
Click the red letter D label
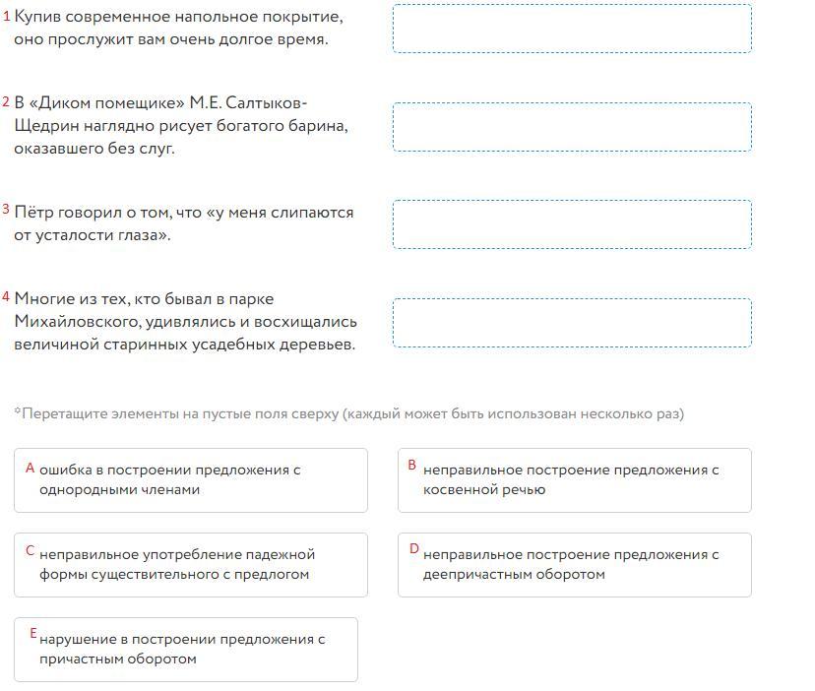(x=413, y=548)
